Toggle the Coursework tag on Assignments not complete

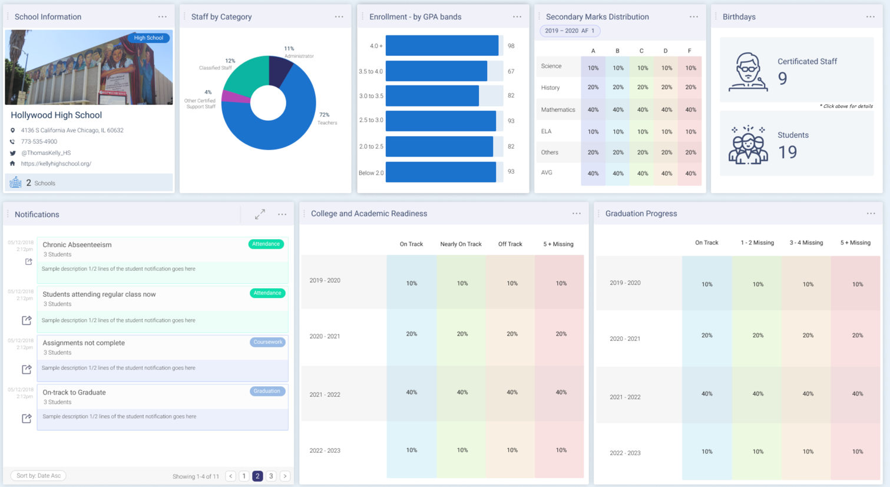click(x=268, y=342)
